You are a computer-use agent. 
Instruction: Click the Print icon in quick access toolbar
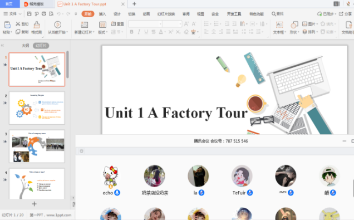[44, 14]
